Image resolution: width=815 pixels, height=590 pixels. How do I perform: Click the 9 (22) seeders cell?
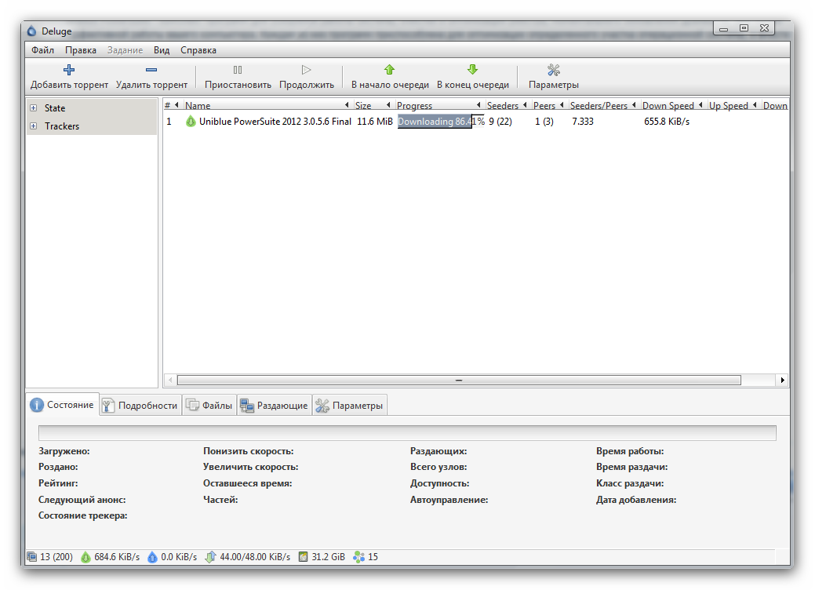pos(500,122)
